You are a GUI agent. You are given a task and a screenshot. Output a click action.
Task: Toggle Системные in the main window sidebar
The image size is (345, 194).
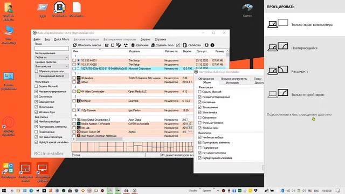click(36, 96)
